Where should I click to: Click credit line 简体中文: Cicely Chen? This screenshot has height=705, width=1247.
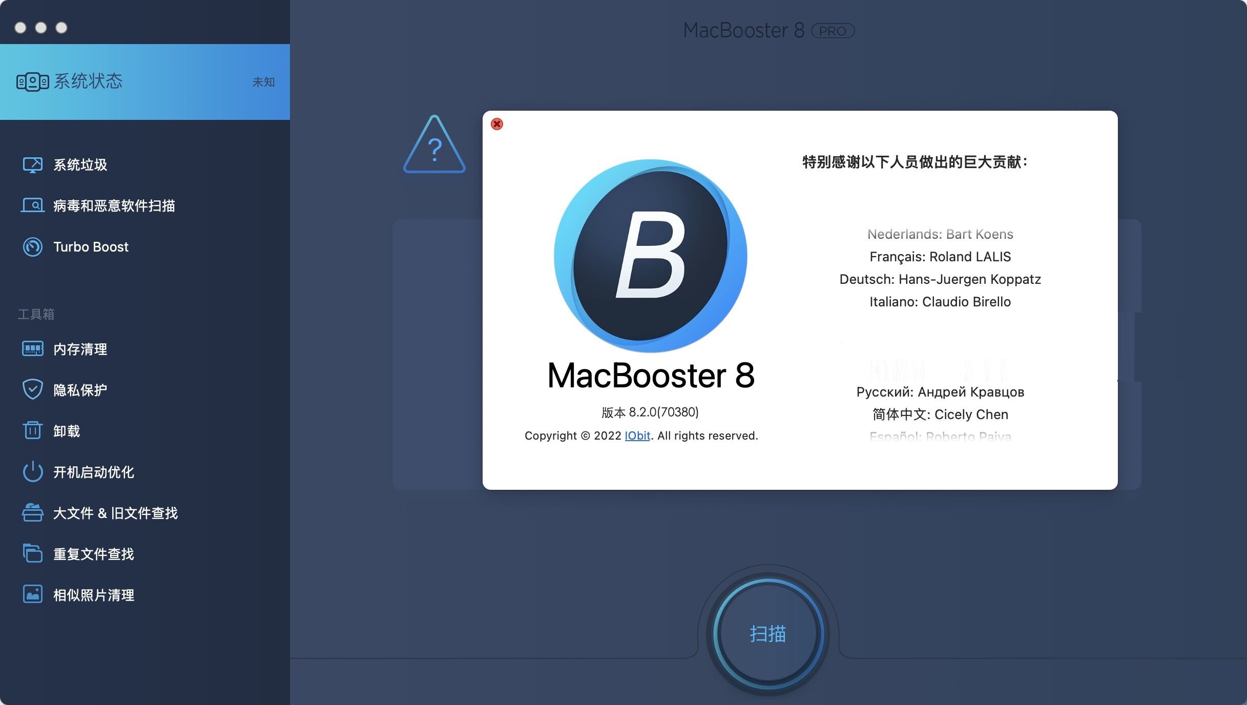[940, 414]
